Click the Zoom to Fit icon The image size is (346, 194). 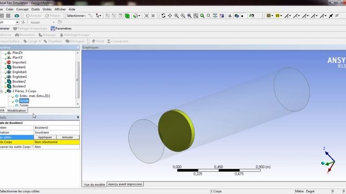189,16
